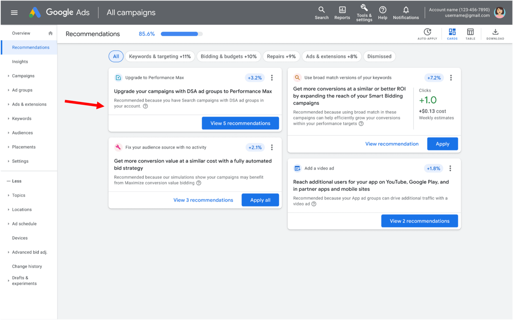
Task: Click the broad match magnifier card icon
Action: (x=297, y=77)
